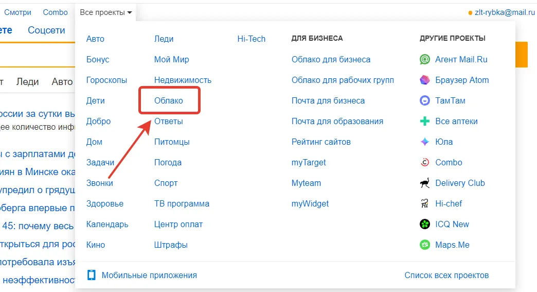The image size is (537, 292).
Task: Click the green plus Все аптеки icon
Action: pyautogui.click(x=425, y=121)
